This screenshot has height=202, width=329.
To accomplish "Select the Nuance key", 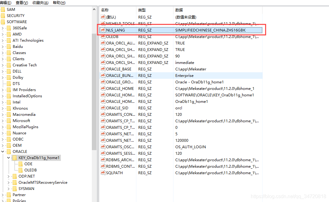I will [x=19, y=133].
